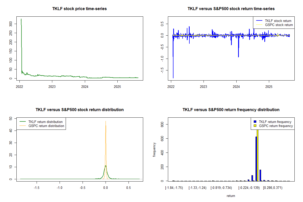The image size is (303, 202).
Task: Click the 'stock return distribution' chart title
Action: click(80, 110)
